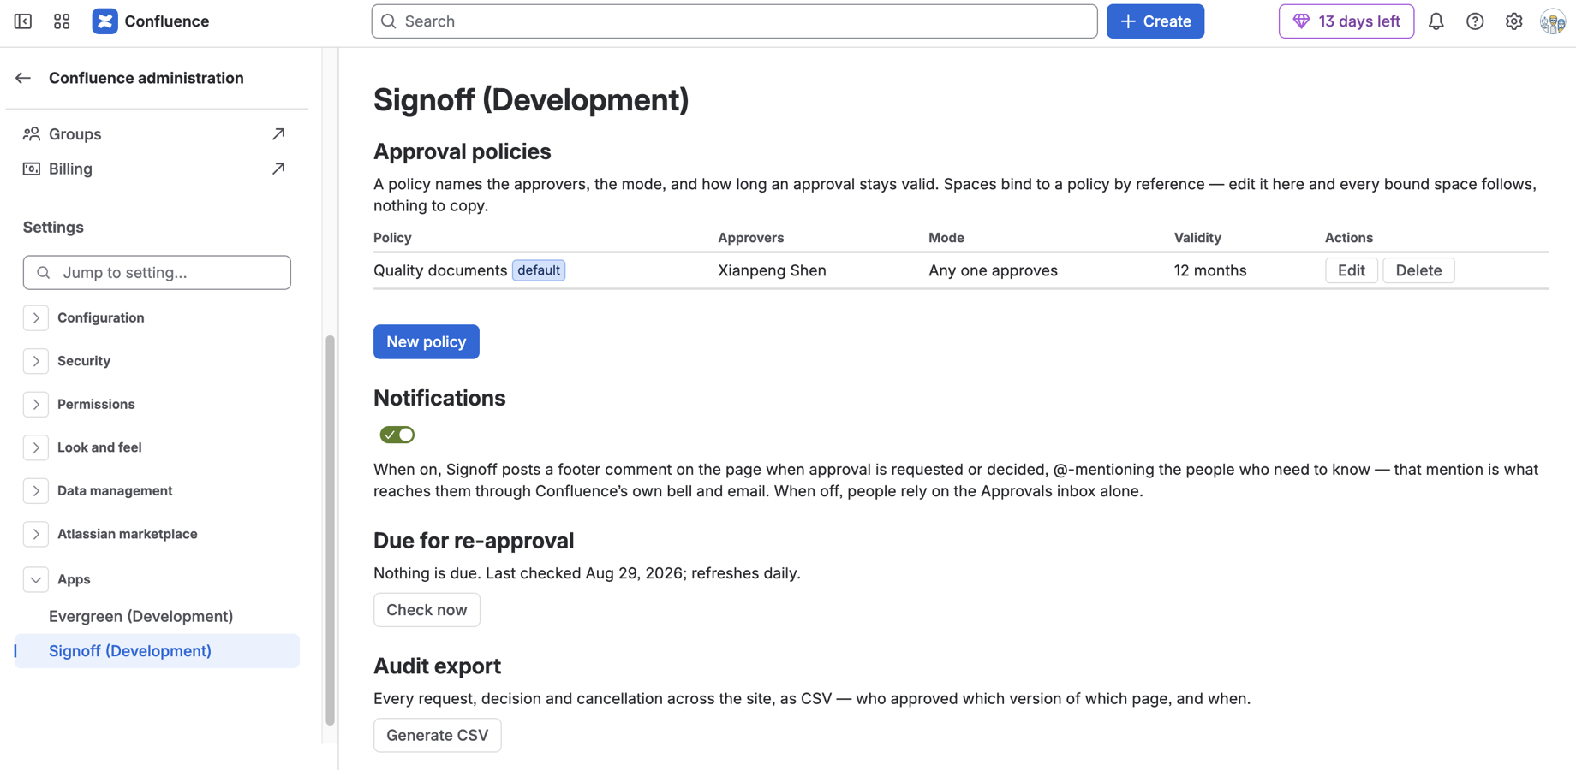
Task: Click the Confluence logo icon
Action: point(104,21)
